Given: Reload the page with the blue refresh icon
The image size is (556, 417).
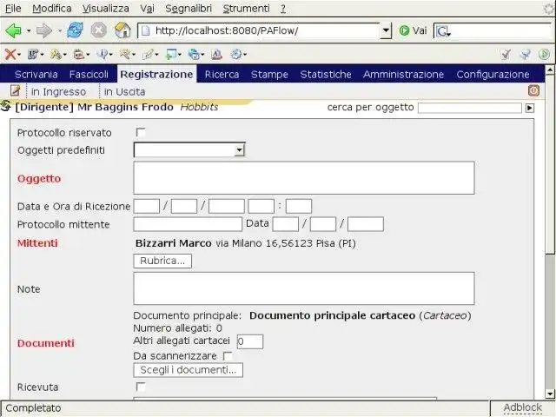Looking at the screenshot, I should [76, 30].
